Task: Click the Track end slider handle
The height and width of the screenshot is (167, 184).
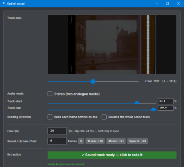Action: click(153, 109)
